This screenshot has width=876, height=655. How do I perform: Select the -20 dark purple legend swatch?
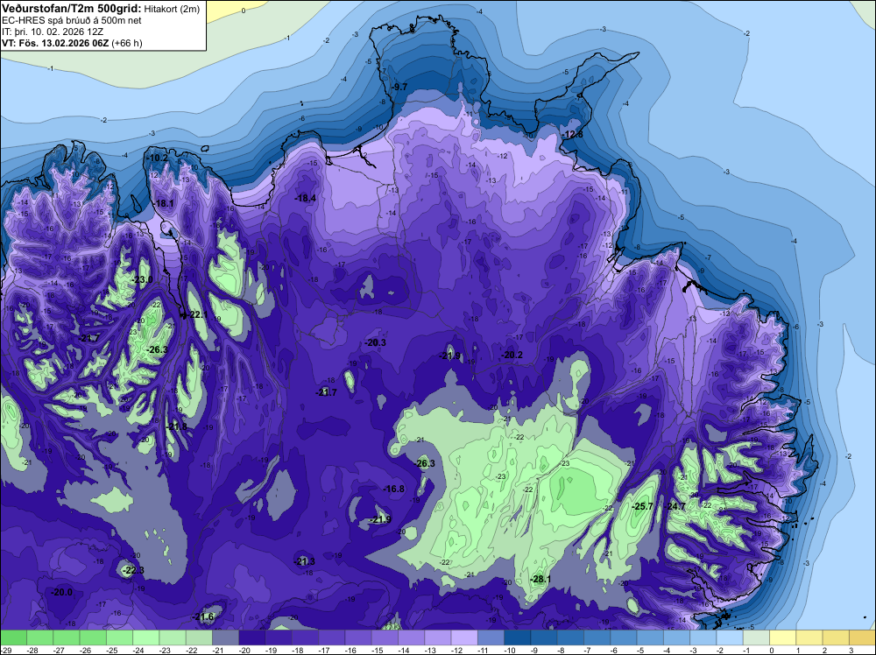click(252, 637)
